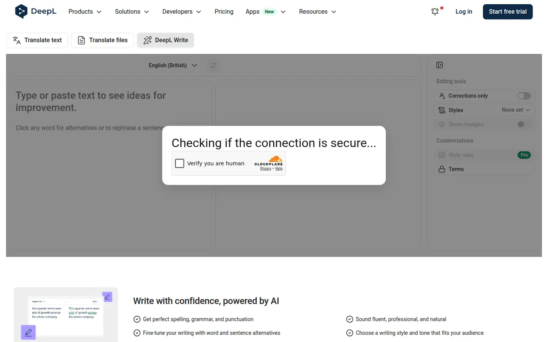The width and height of the screenshot is (548, 342).
Task: Expand the Products menu
Action: coord(85,12)
